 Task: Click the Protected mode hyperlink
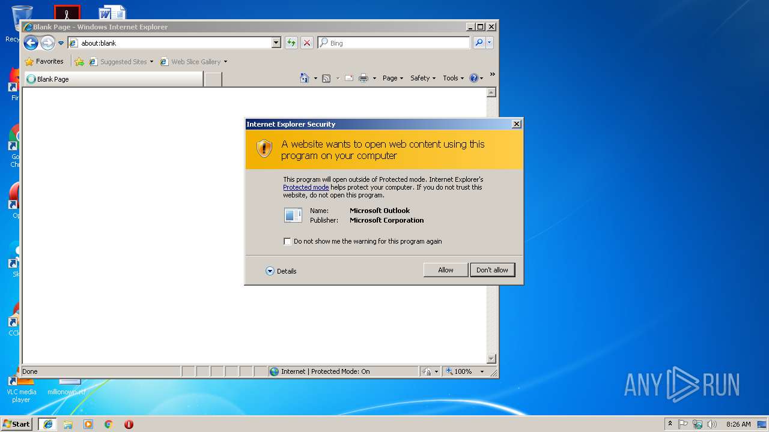click(306, 187)
